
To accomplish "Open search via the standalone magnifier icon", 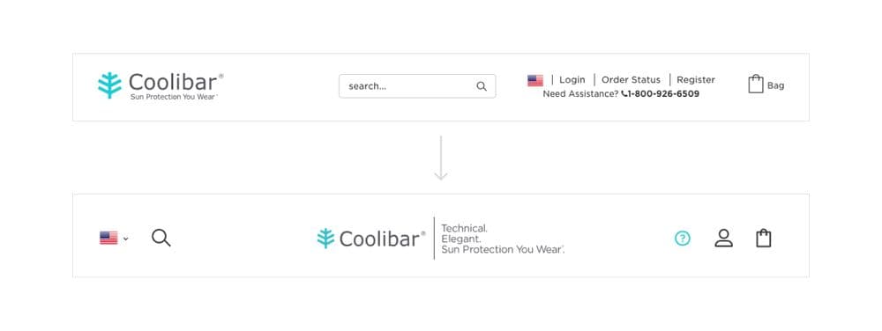I will 161,238.
